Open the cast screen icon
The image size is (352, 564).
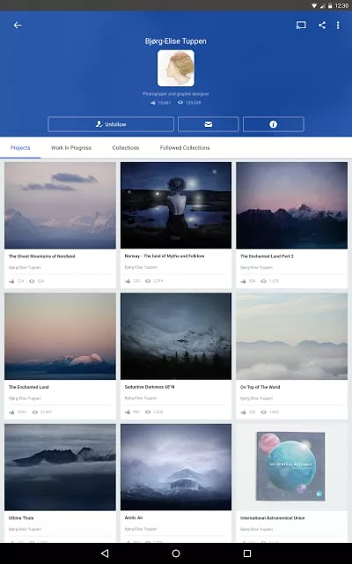[x=301, y=25]
